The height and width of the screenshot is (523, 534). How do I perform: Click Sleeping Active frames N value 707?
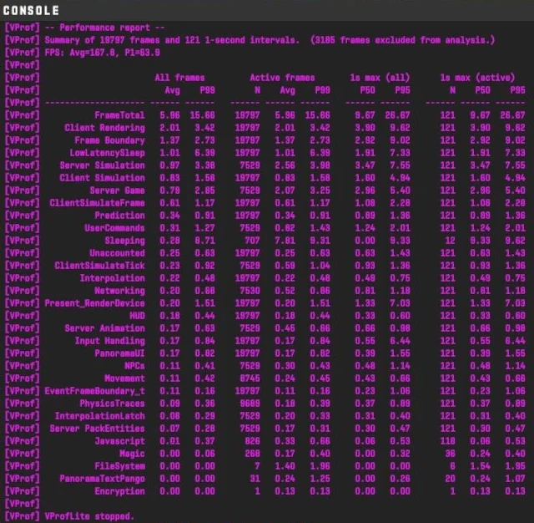click(252, 241)
